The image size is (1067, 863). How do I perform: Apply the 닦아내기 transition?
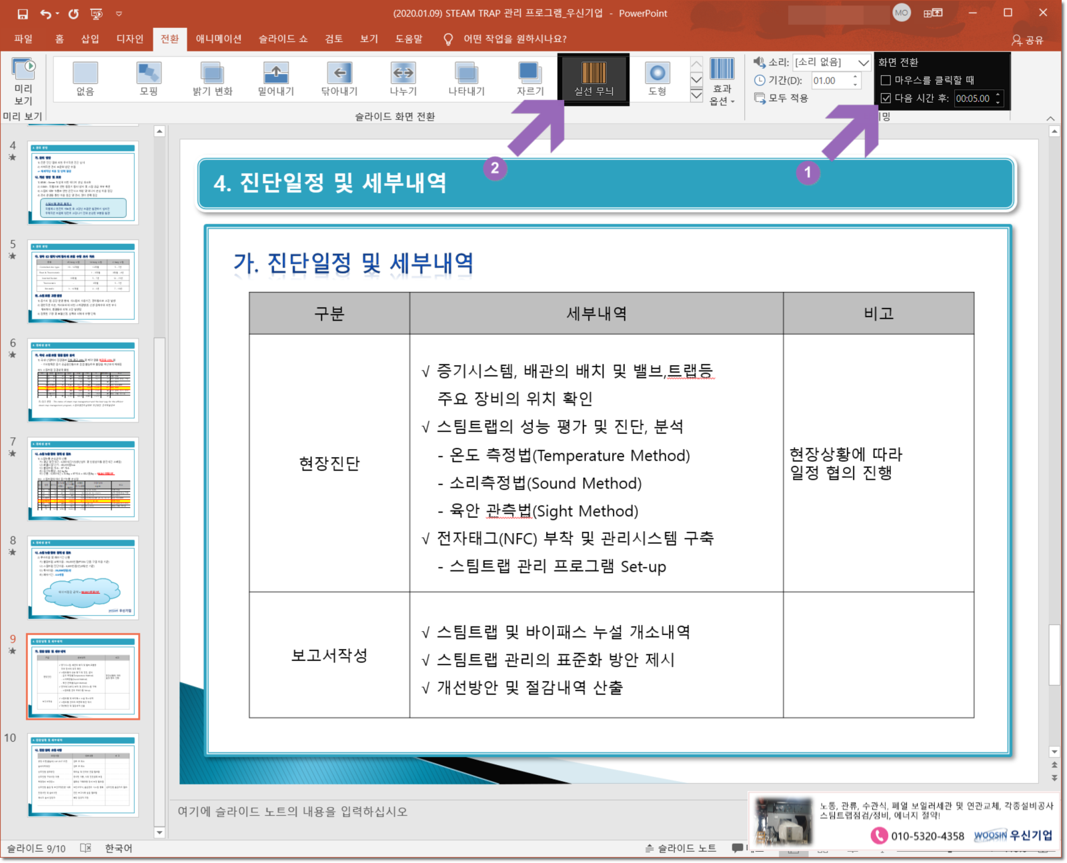click(x=339, y=79)
